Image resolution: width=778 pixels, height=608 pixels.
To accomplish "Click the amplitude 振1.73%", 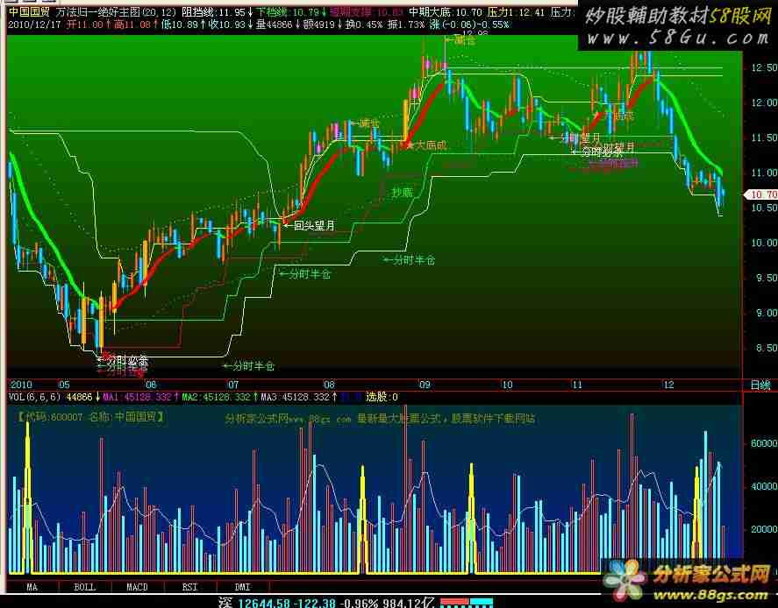I will pyautogui.click(x=407, y=25).
